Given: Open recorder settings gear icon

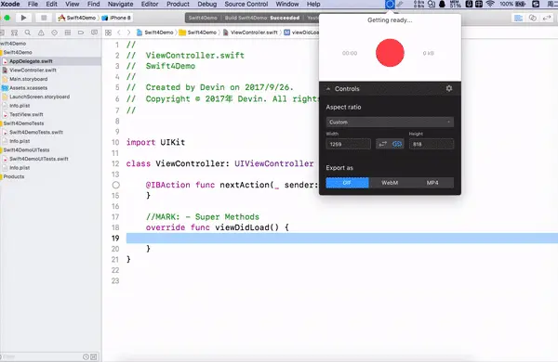Looking at the screenshot, I should pyautogui.click(x=449, y=88).
